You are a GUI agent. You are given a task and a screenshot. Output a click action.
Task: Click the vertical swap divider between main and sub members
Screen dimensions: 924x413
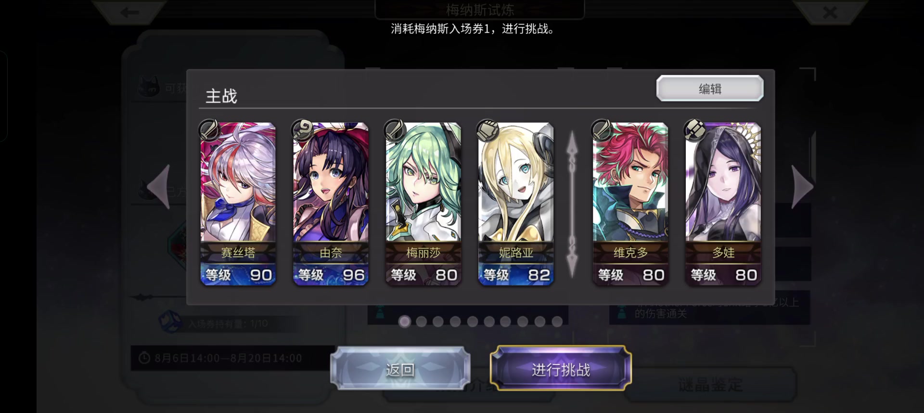click(572, 204)
